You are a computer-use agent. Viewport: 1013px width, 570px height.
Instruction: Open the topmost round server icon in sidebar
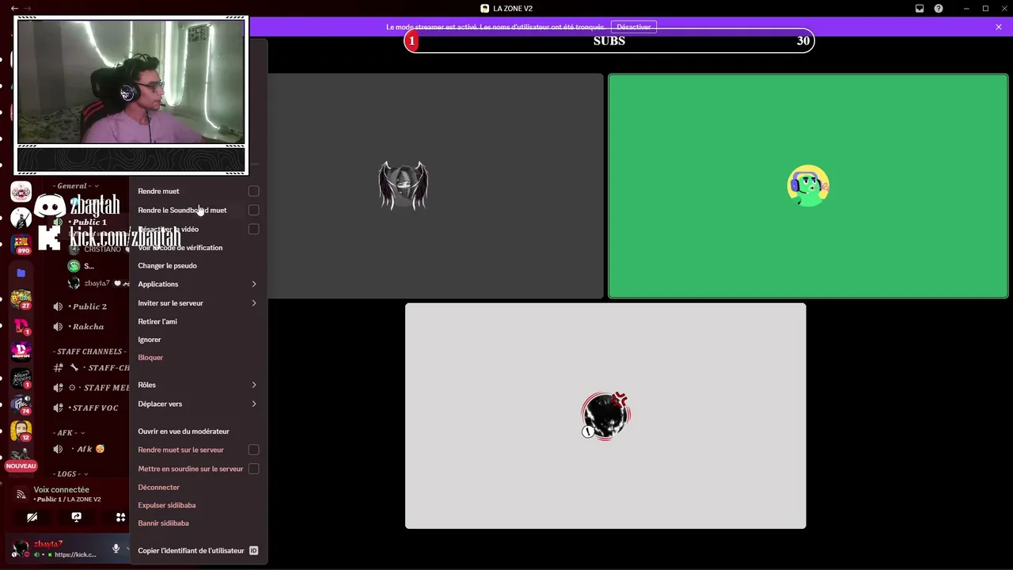point(21,192)
